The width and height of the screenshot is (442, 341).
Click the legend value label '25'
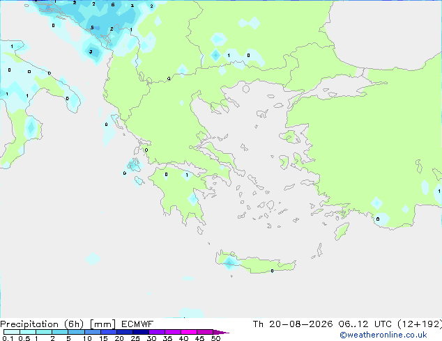pyautogui.click(x=135, y=338)
